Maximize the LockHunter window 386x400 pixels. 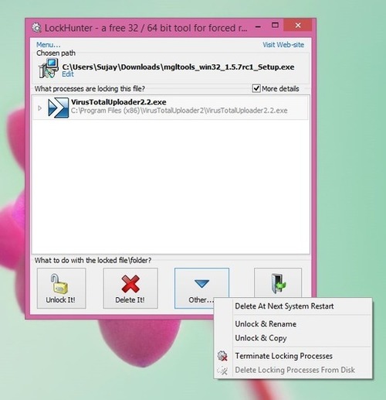click(275, 26)
